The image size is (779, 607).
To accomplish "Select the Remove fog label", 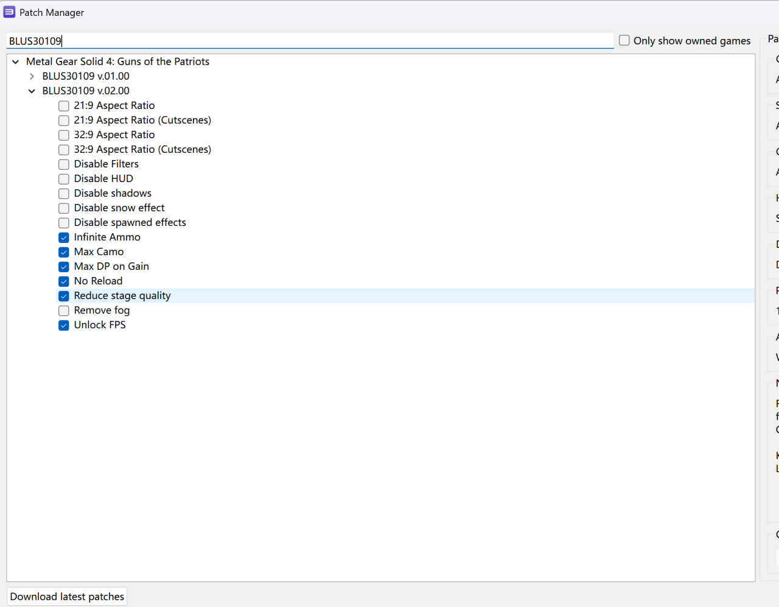I will (x=102, y=310).
